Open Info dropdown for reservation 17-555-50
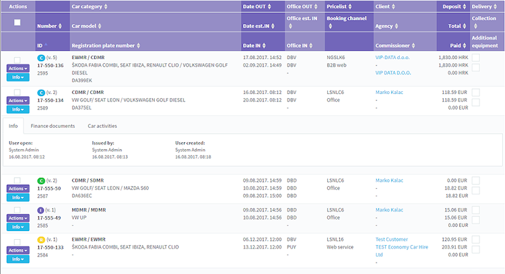This screenshot has width=505, height=274. click(x=18, y=197)
